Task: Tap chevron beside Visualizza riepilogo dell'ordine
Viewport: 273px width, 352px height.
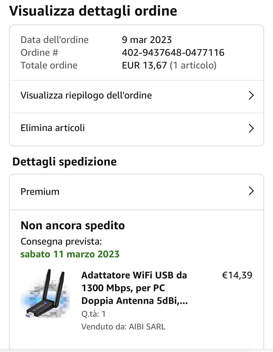Action: [x=251, y=95]
